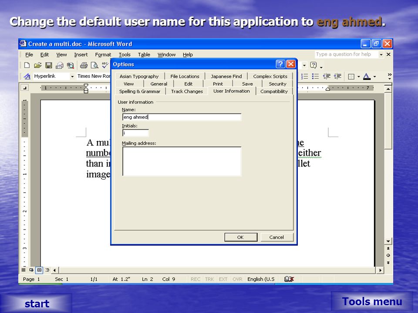418x313 pixels.
Task: Toggle OVR overtype indicator
Action: click(x=237, y=279)
